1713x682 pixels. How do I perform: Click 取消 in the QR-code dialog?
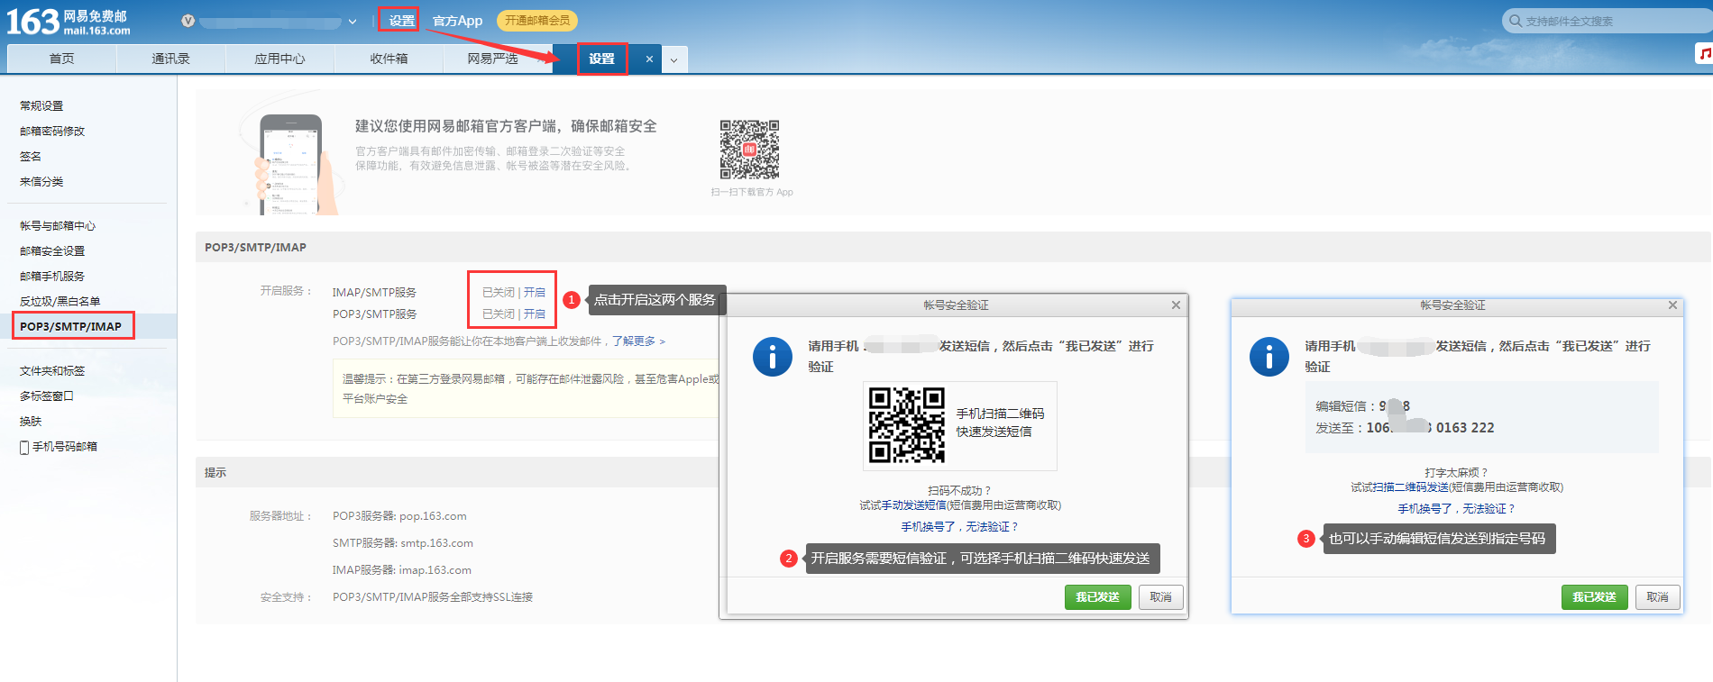click(1161, 597)
